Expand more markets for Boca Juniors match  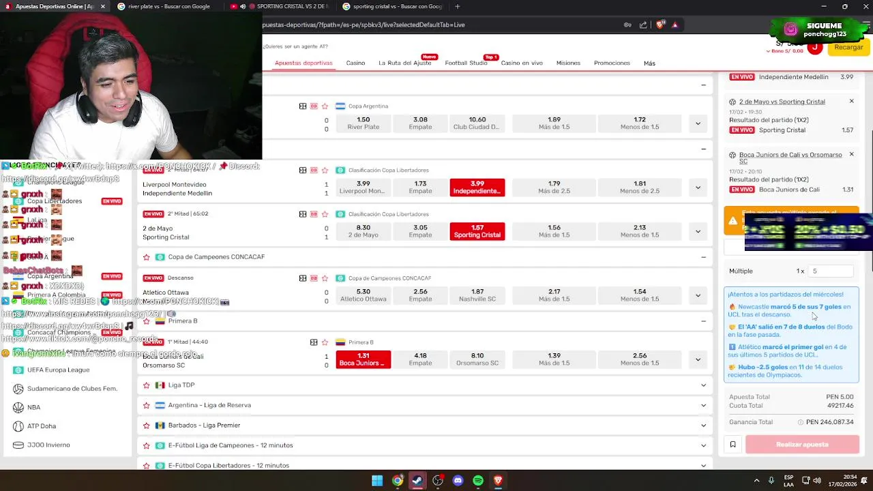(x=698, y=359)
